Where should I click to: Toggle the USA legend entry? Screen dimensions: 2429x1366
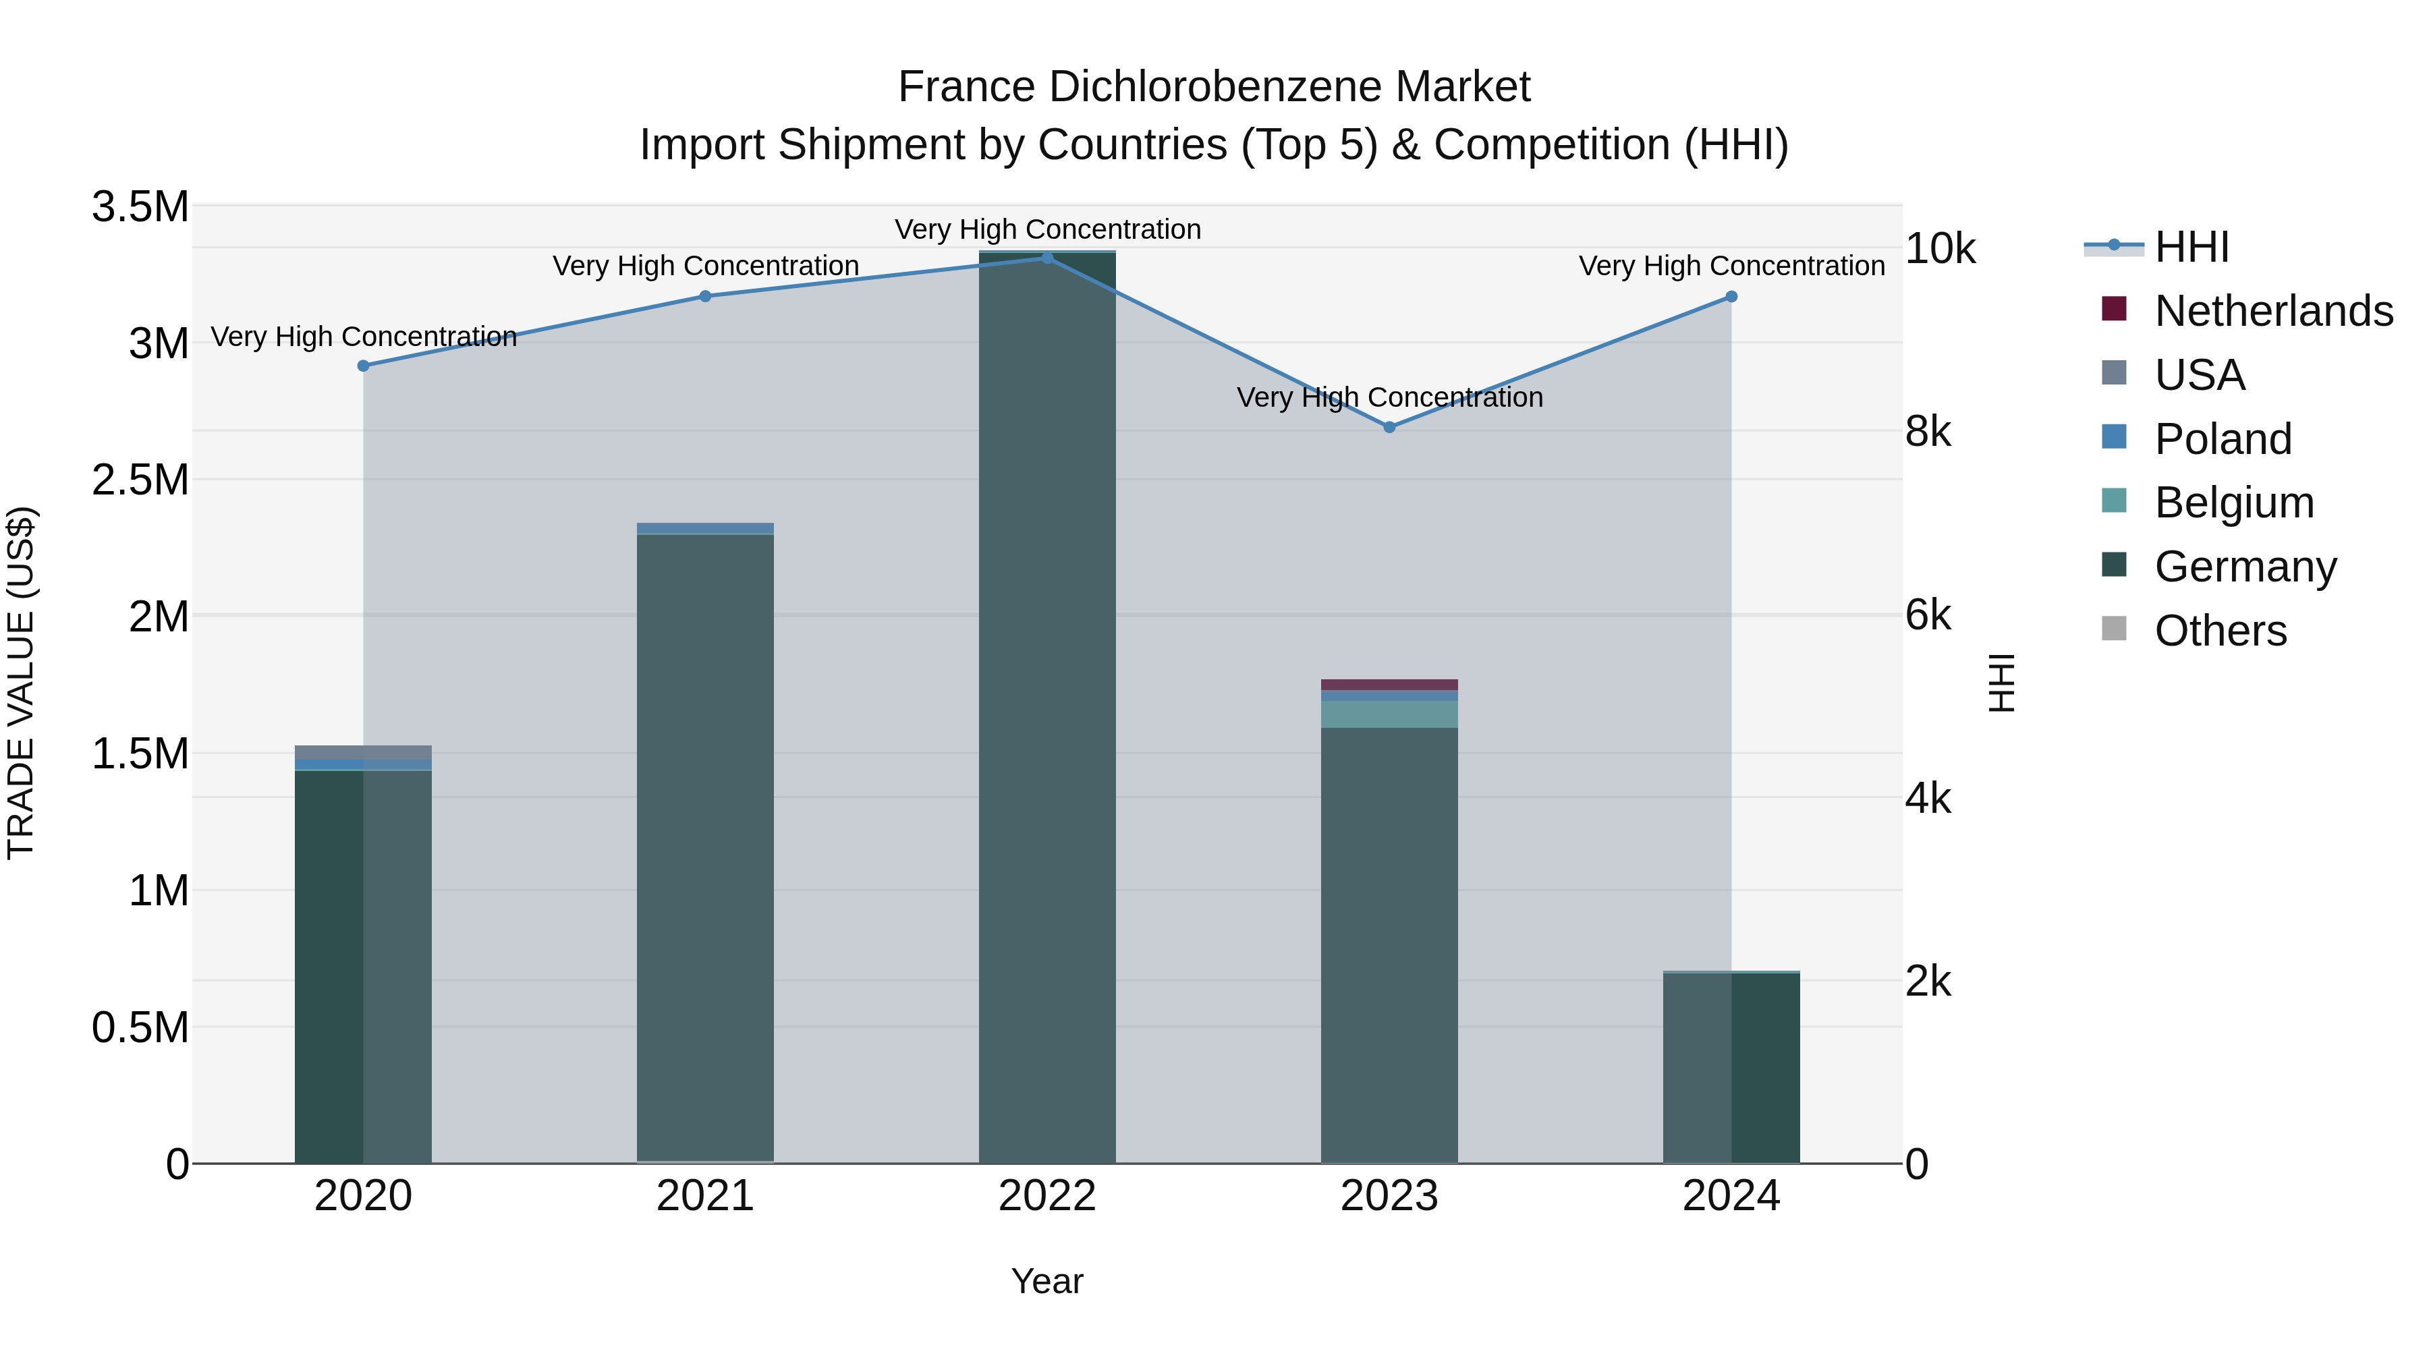(2173, 374)
